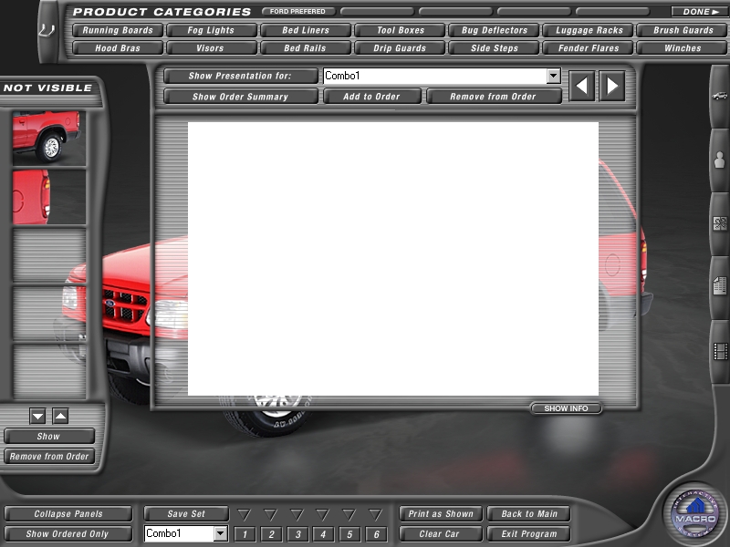Select the red truck rear wheel thumbnail
Viewport: 730px width, 547px height.
tap(48, 137)
